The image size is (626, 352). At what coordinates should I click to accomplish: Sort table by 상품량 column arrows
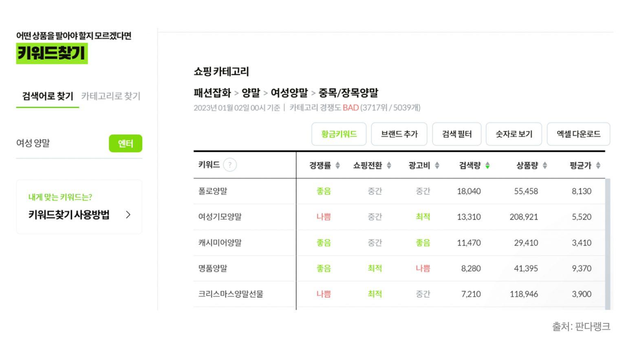coord(545,165)
